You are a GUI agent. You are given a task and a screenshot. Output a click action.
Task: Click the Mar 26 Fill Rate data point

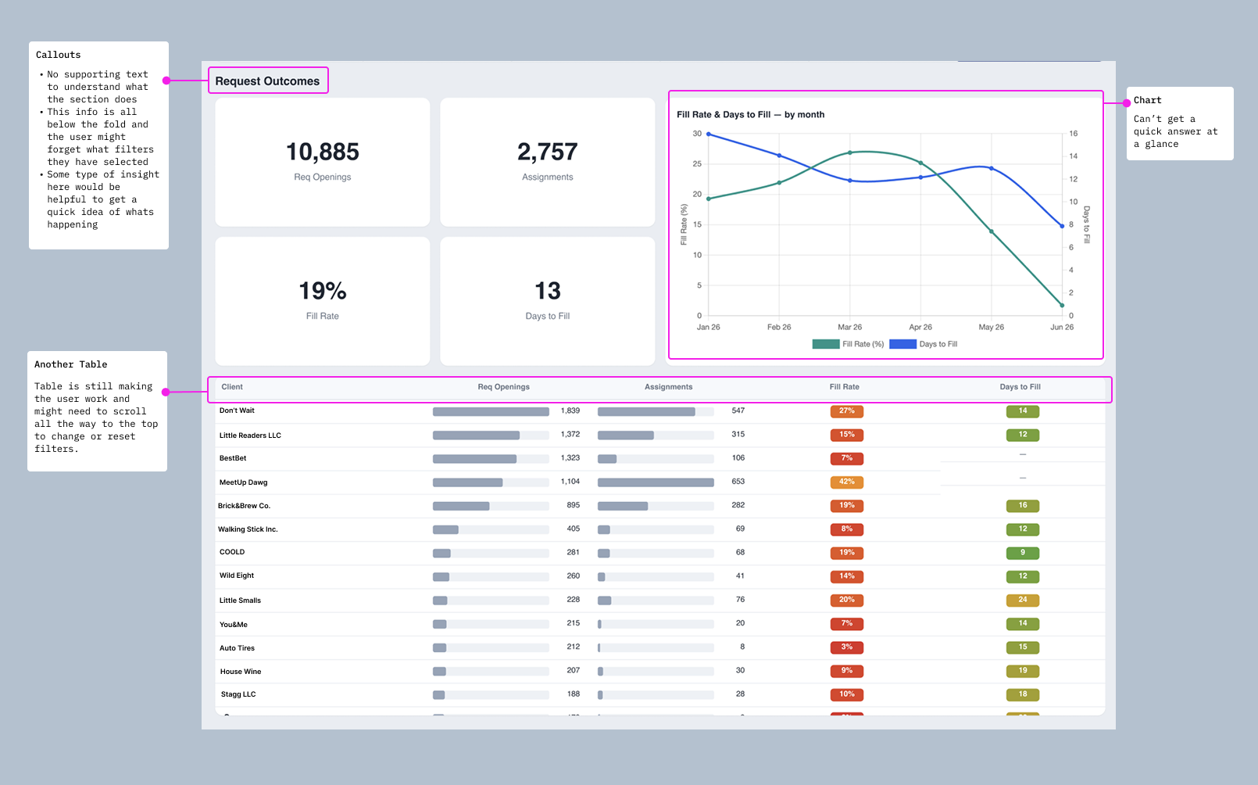click(x=850, y=152)
